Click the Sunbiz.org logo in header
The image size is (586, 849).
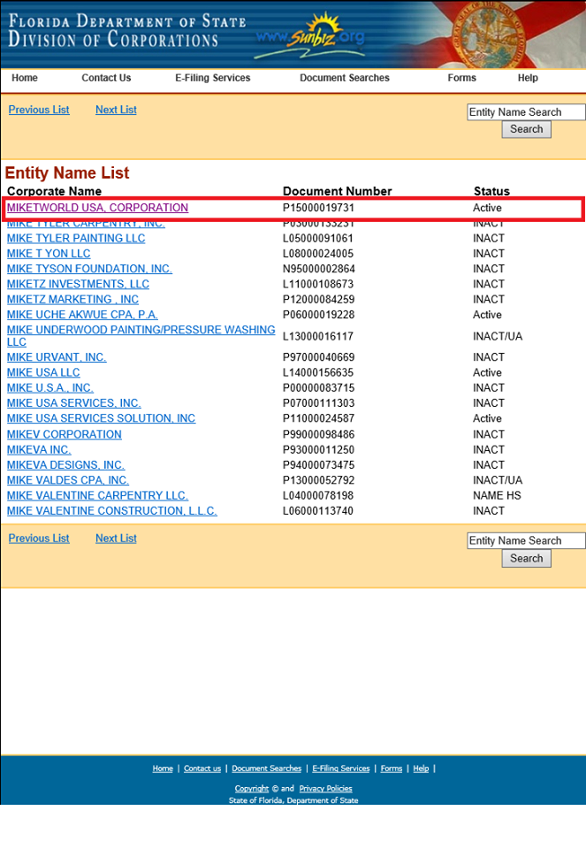pyautogui.click(x=310, y=36)
